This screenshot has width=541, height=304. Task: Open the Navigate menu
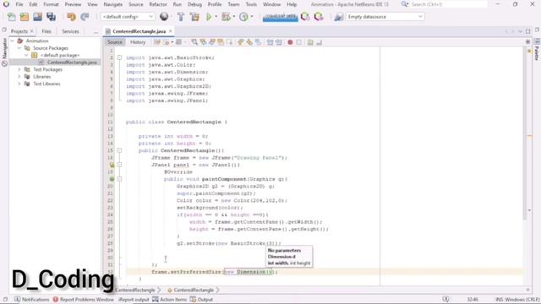(x=113, y=4)
